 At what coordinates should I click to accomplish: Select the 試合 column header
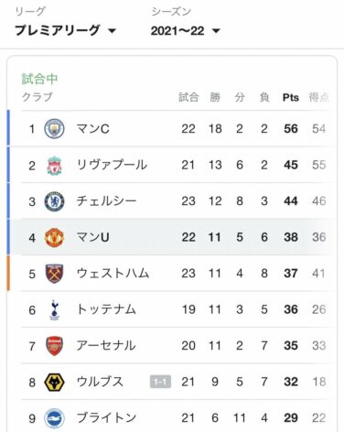188,97
